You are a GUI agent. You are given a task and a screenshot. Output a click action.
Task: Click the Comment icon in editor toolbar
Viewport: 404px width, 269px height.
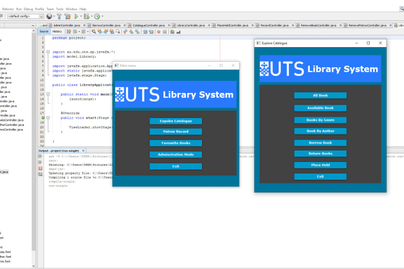(173, 32)
